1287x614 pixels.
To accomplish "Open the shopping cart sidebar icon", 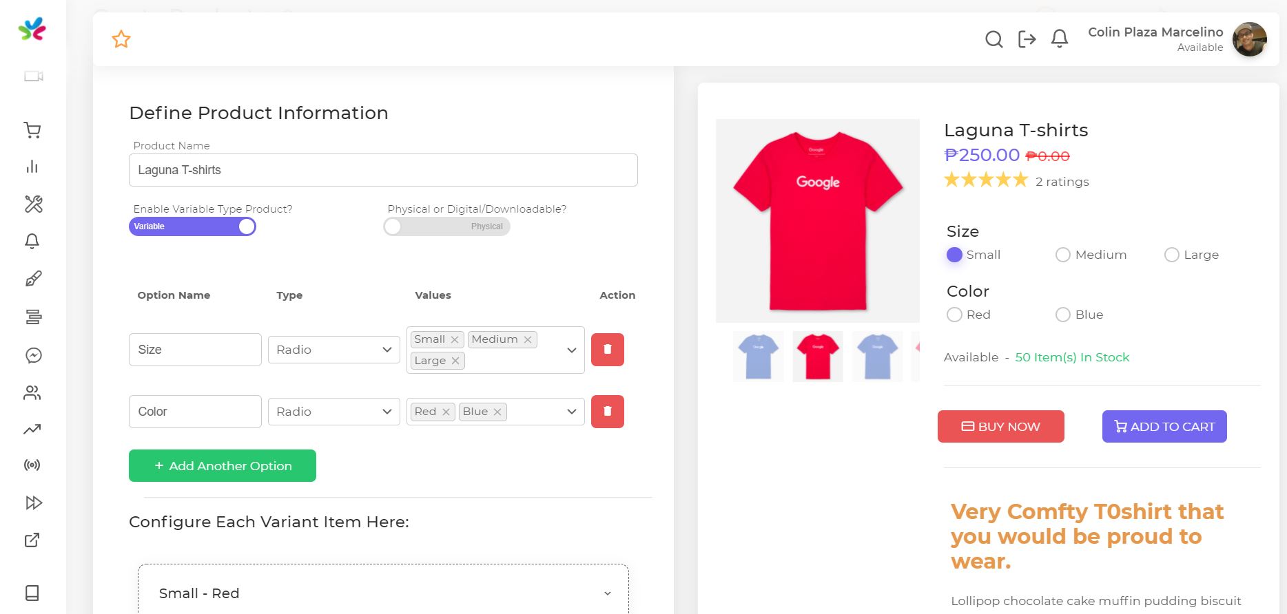I will pyautogui.click(x=32, y=130).
